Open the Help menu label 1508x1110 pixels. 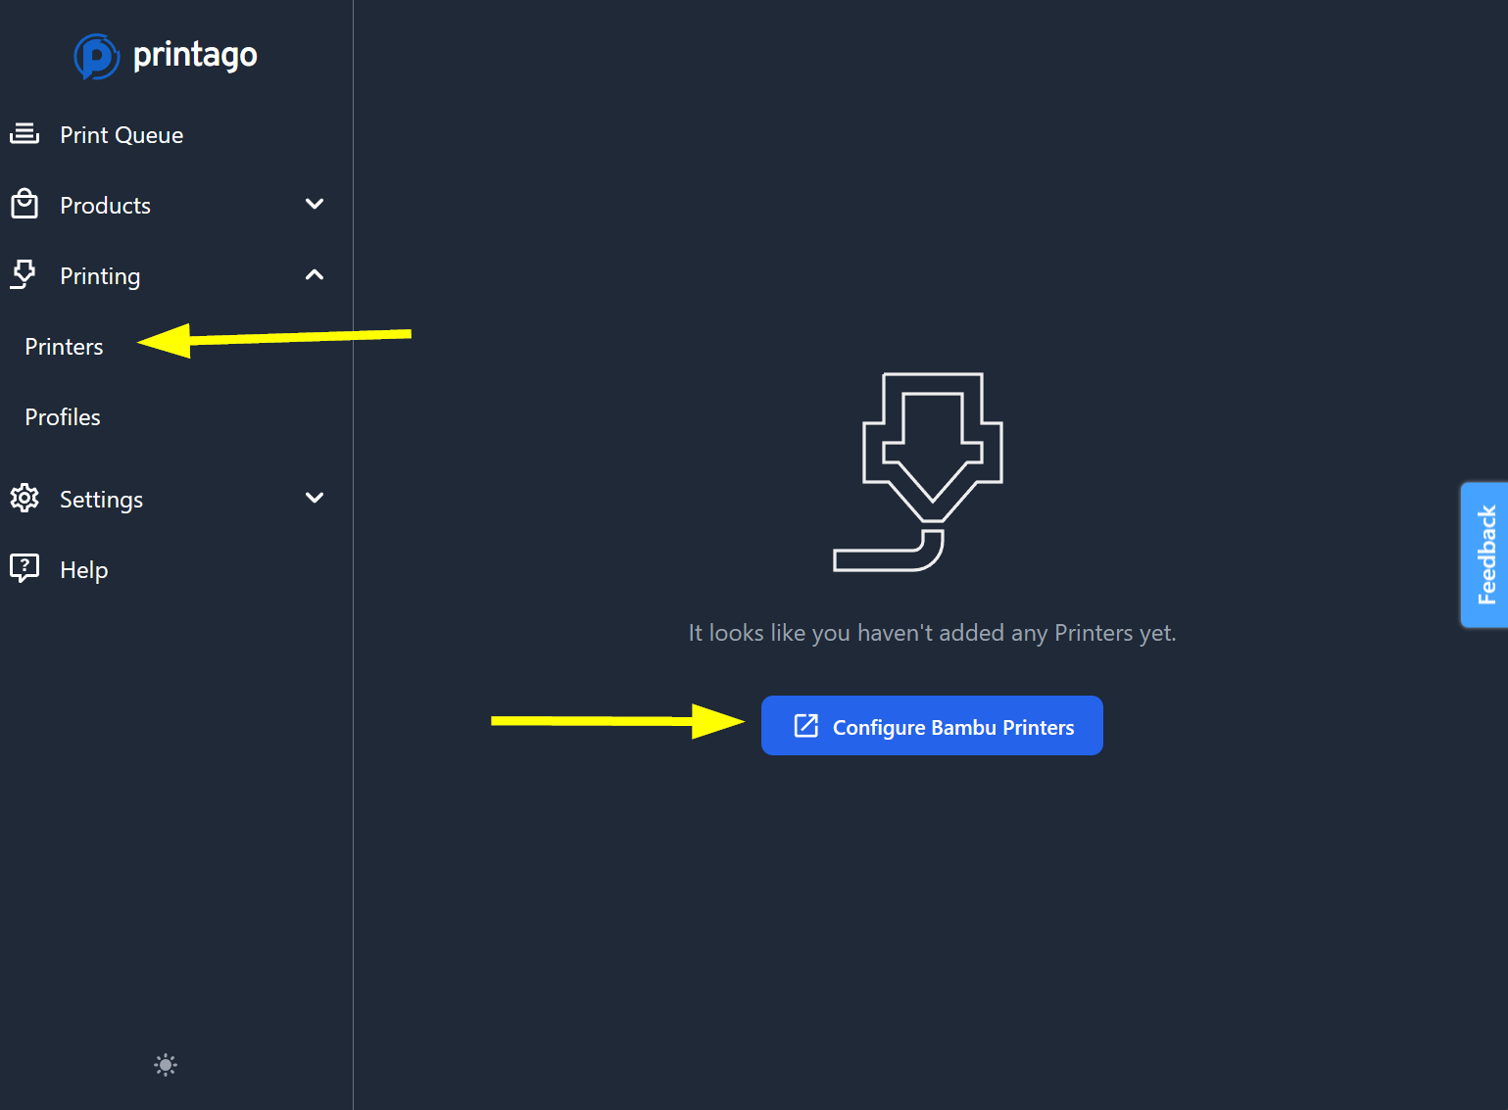[84, 570]
